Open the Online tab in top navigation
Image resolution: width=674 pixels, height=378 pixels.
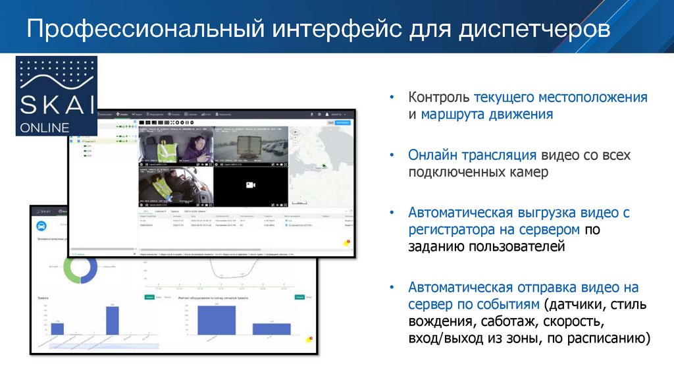(122, 115)
